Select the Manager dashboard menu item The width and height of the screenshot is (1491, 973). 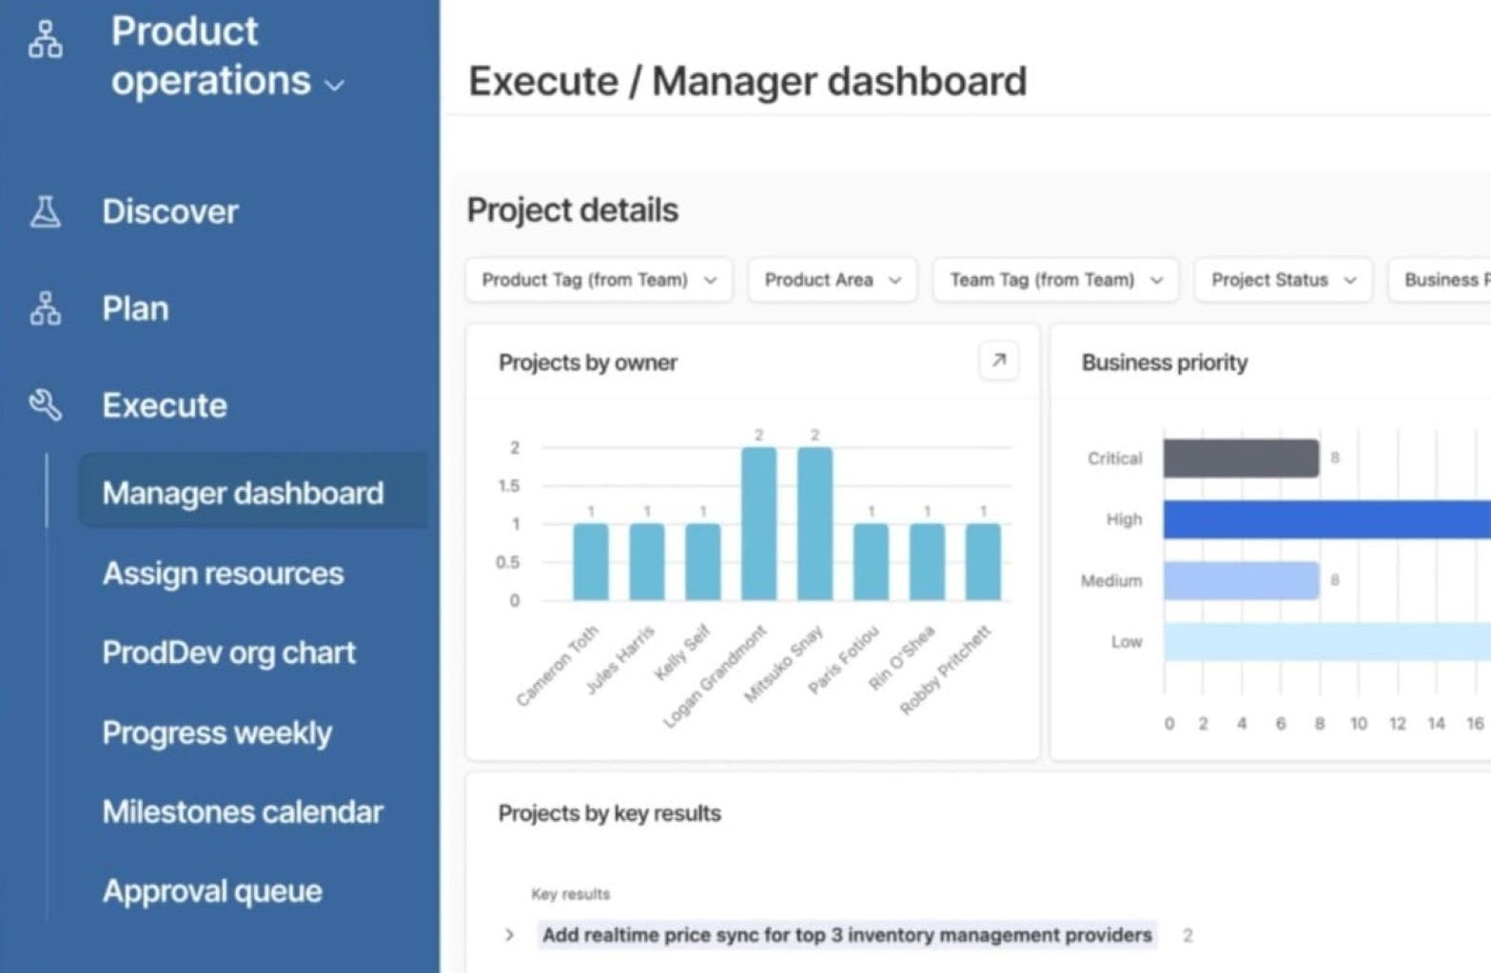coord(243,493)
